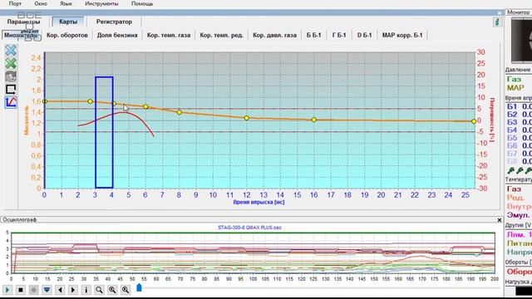The width and height of the screenshot is (532, 299).
Task: Select the Кор. оборотов tab
Action: (67, 35)
